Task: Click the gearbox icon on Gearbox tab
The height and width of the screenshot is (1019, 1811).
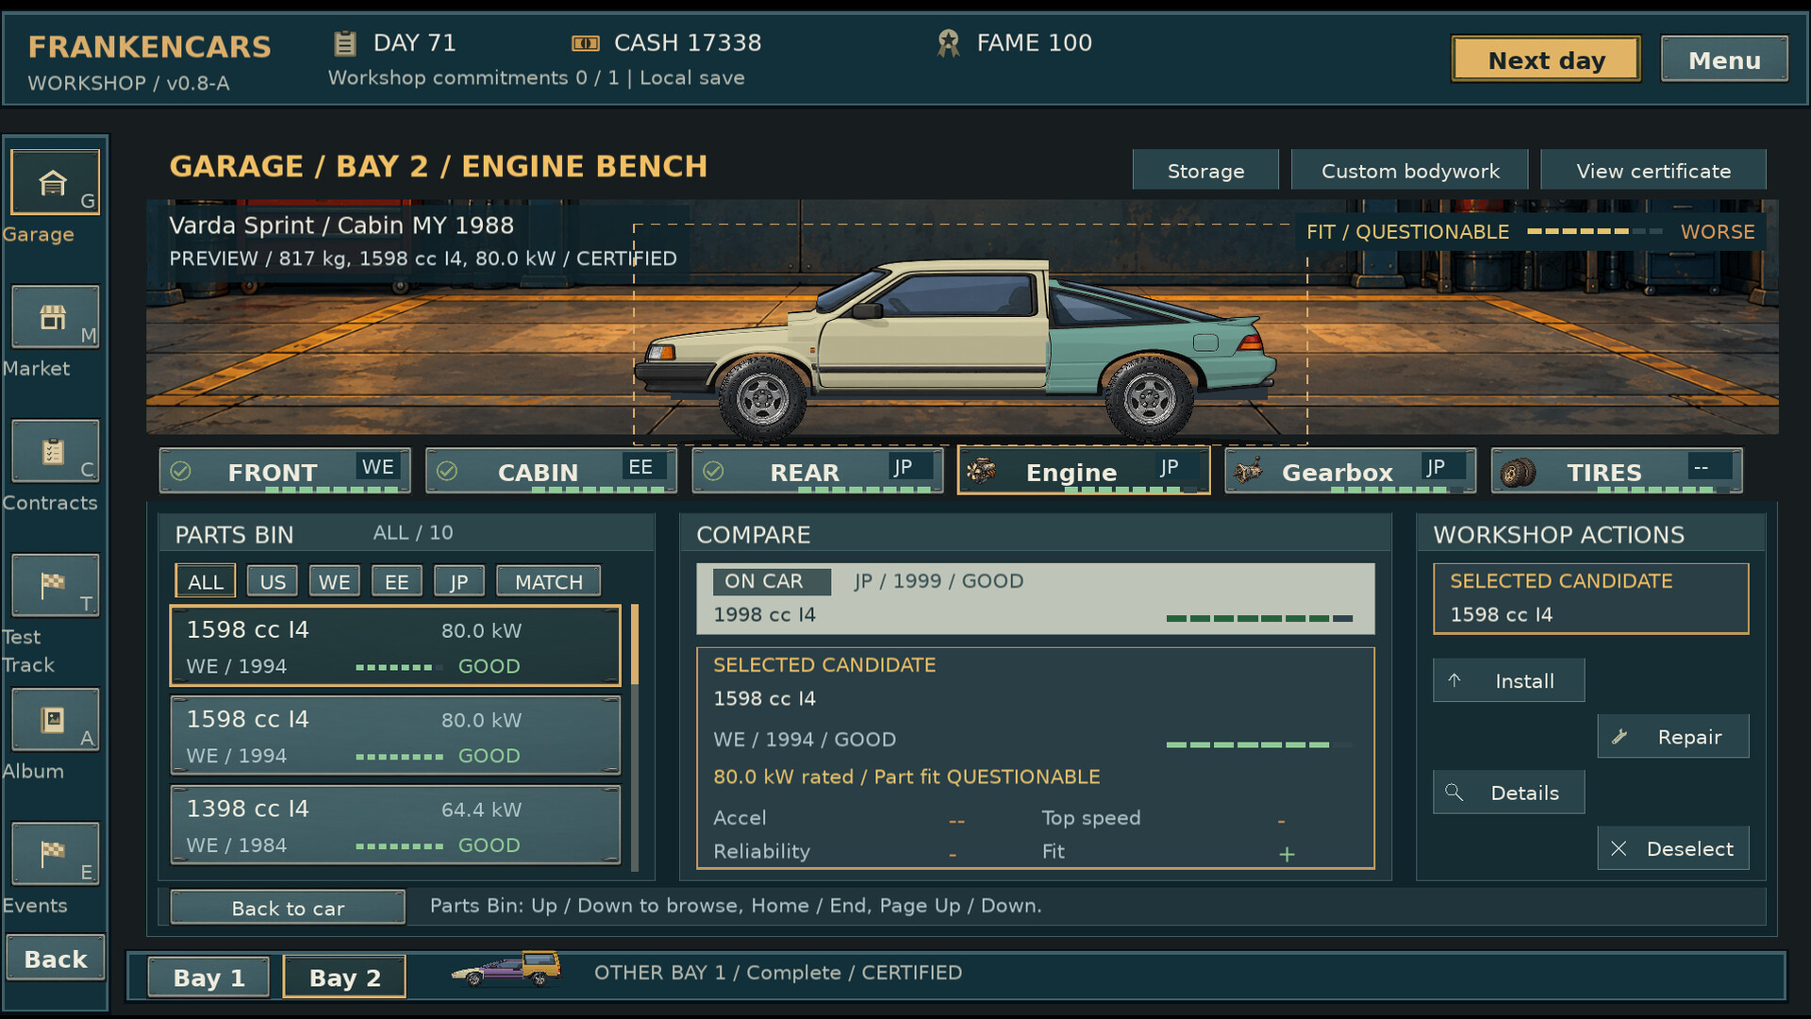Action: point(1249,470)
